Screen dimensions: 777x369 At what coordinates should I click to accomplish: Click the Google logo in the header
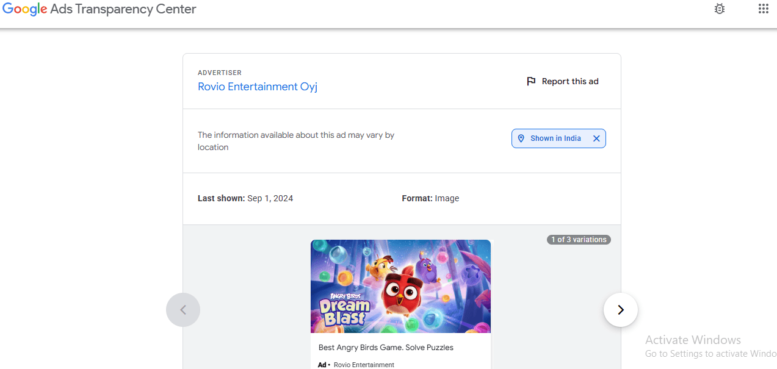tap(25, 9)
